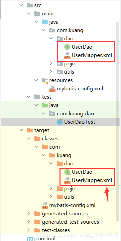Collapse the target folder chevron
Image resolution: width=121 pixels, height=241 pixels.
21,130
